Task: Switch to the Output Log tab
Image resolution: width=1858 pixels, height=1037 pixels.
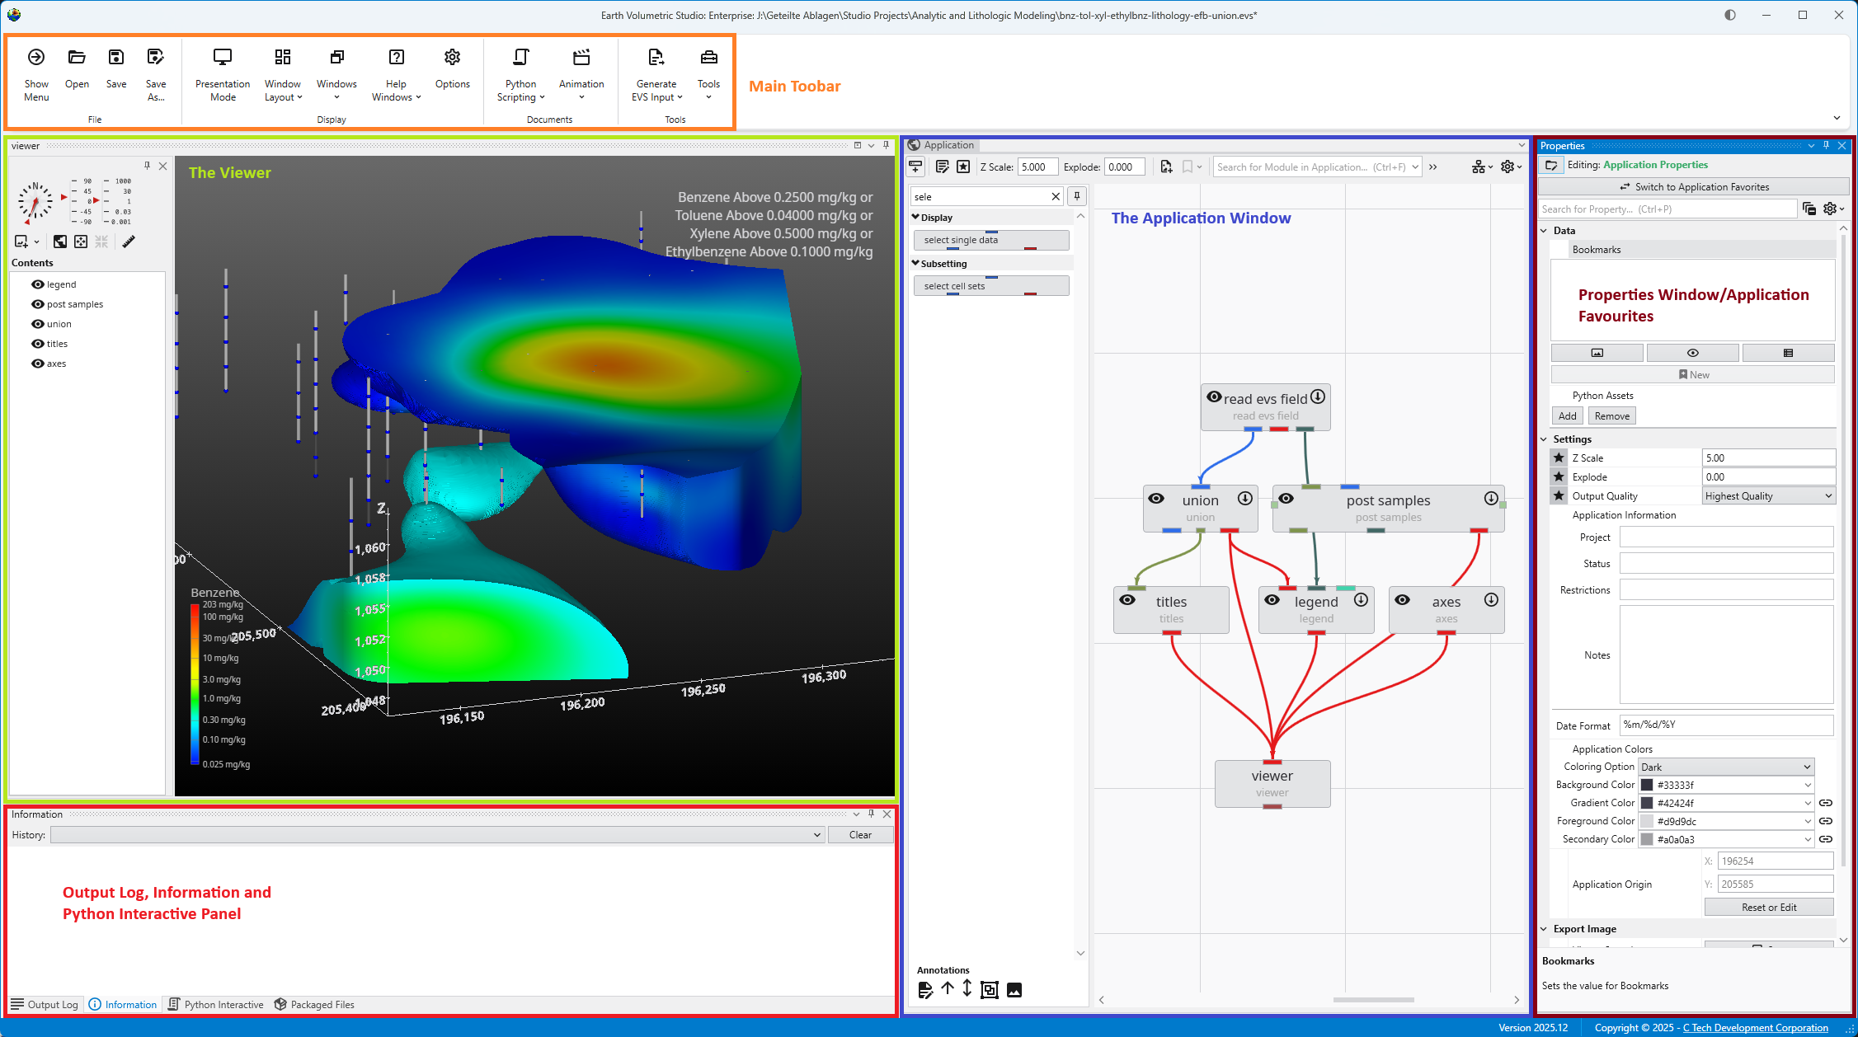Action: click(45, 1005)
